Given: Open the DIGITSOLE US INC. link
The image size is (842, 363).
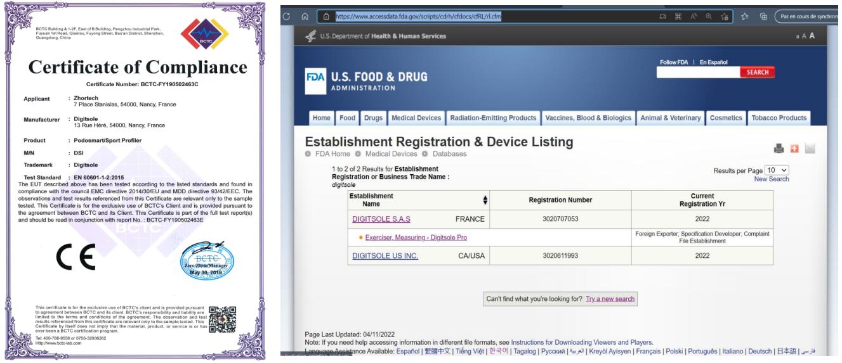Looking at the screenshot, I should point(385,256).
